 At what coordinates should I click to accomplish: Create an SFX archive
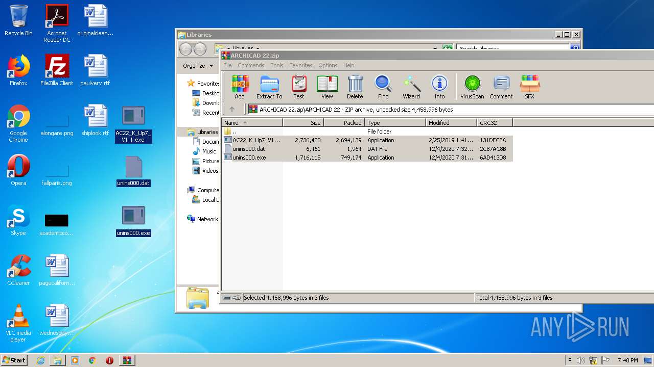point(529,87)
